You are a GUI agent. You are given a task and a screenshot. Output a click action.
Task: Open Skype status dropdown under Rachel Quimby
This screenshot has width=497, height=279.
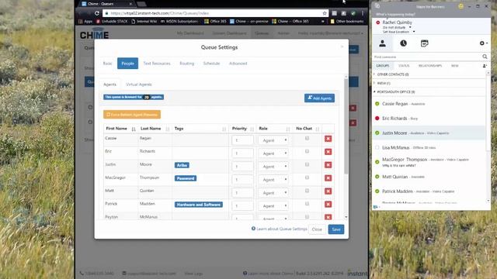(x=410, y=28)
